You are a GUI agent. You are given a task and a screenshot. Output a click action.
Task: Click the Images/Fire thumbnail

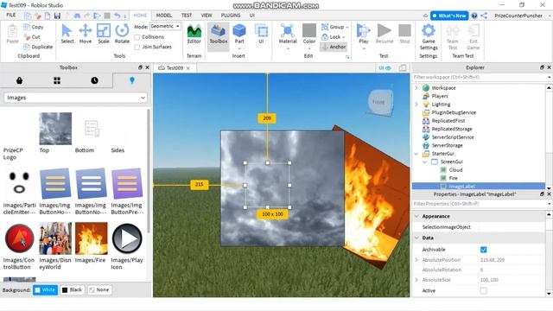pos(92,238)
